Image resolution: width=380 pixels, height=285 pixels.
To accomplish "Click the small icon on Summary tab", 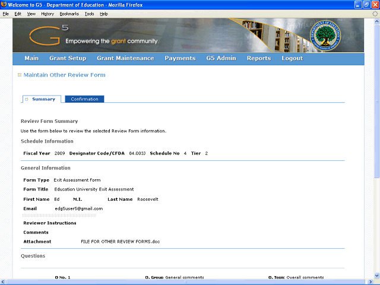I will (27, 99).
